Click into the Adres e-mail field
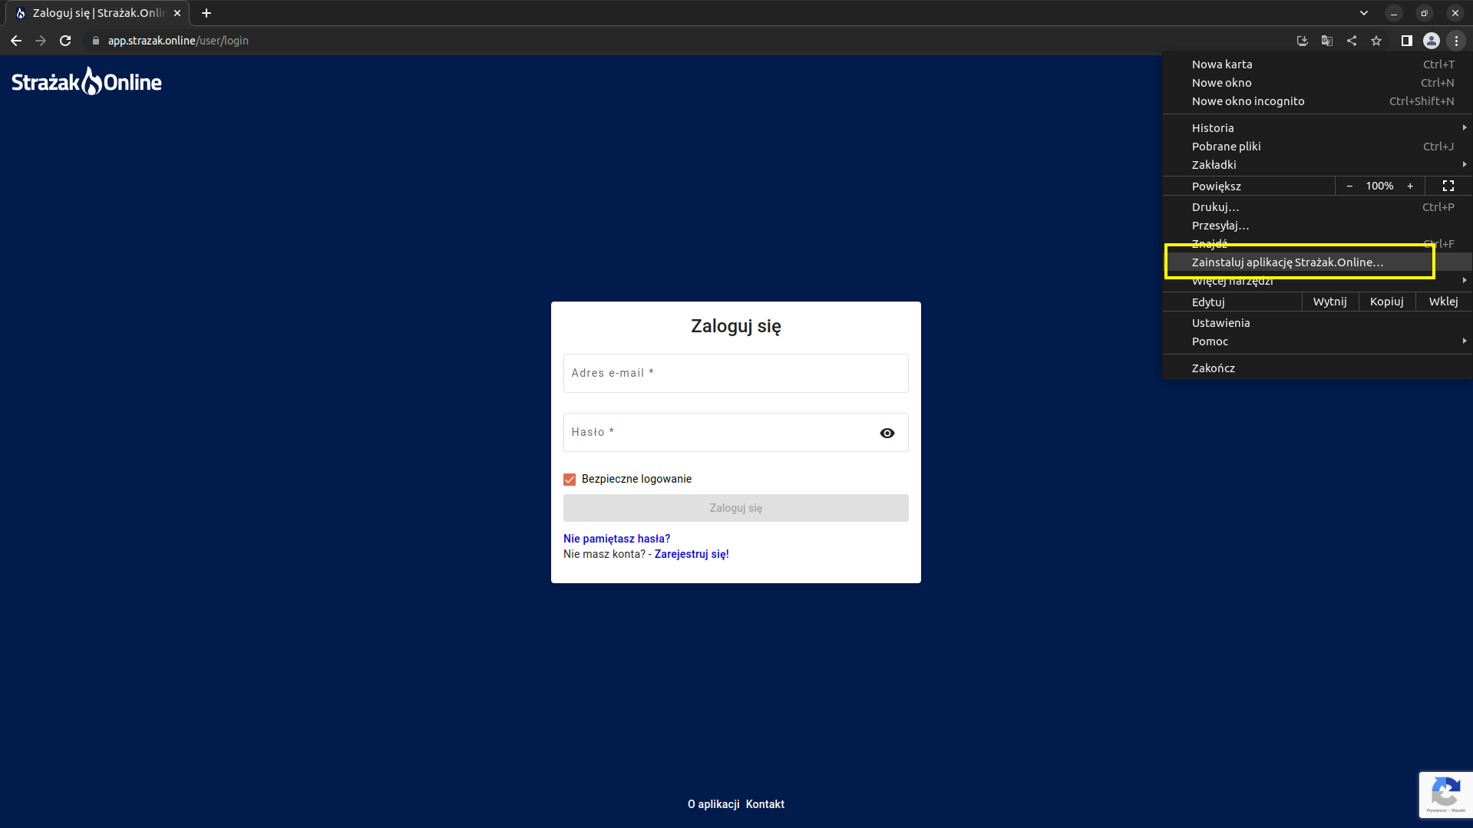 point(735,373)
